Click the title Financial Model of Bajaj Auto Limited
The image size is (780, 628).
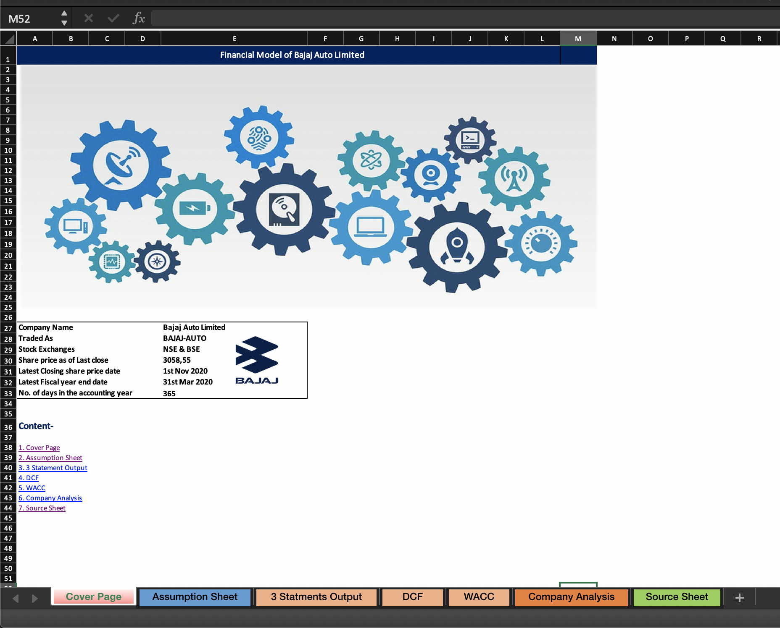pyautogui.click(x=292, y=55)
